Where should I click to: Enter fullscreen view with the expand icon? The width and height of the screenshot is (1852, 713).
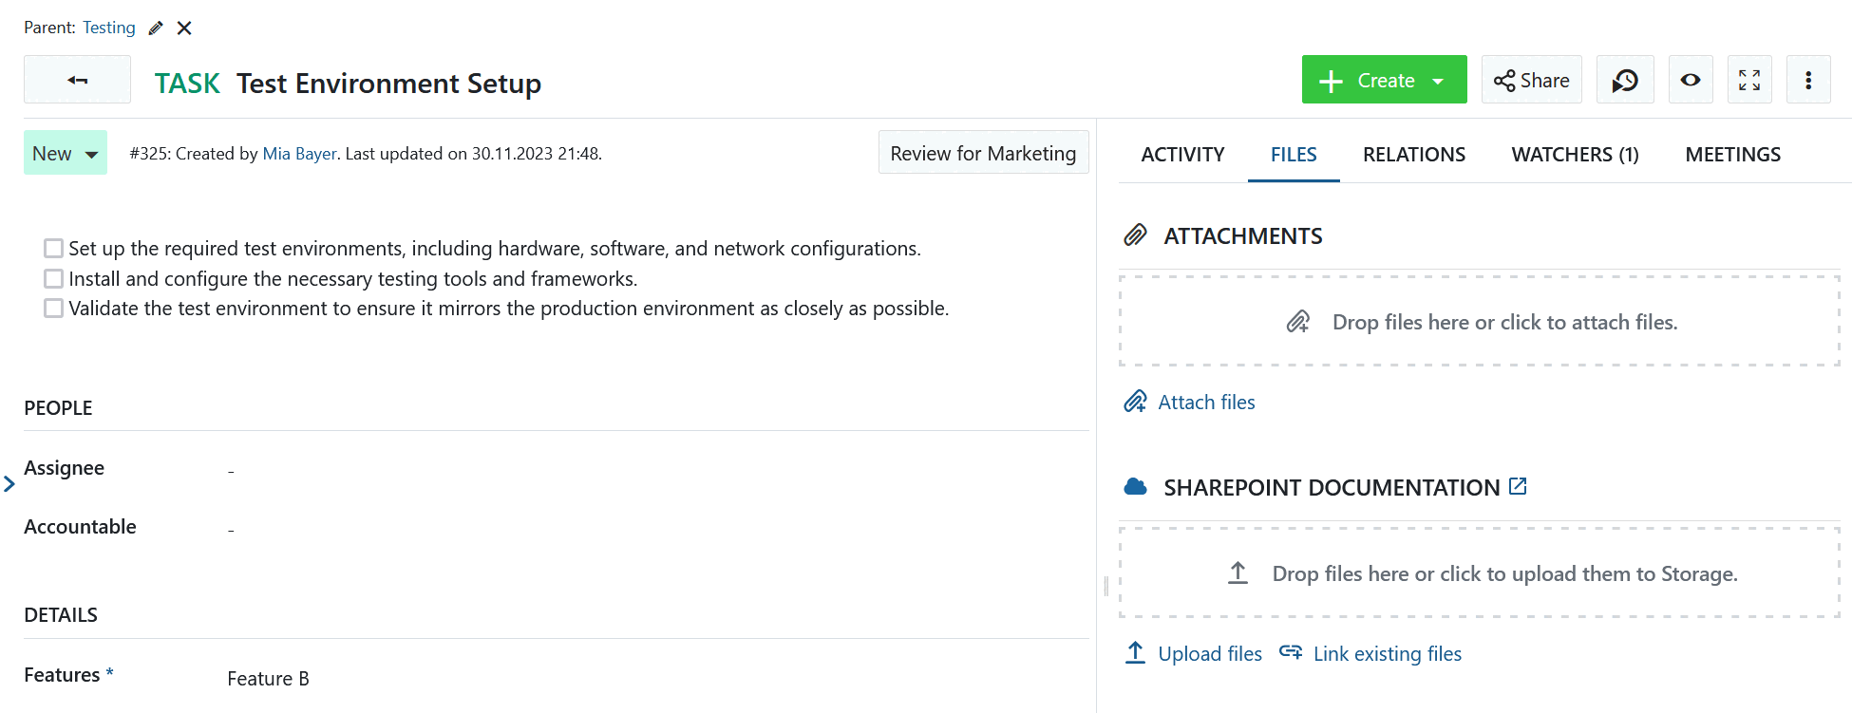tap(1748, 80)
